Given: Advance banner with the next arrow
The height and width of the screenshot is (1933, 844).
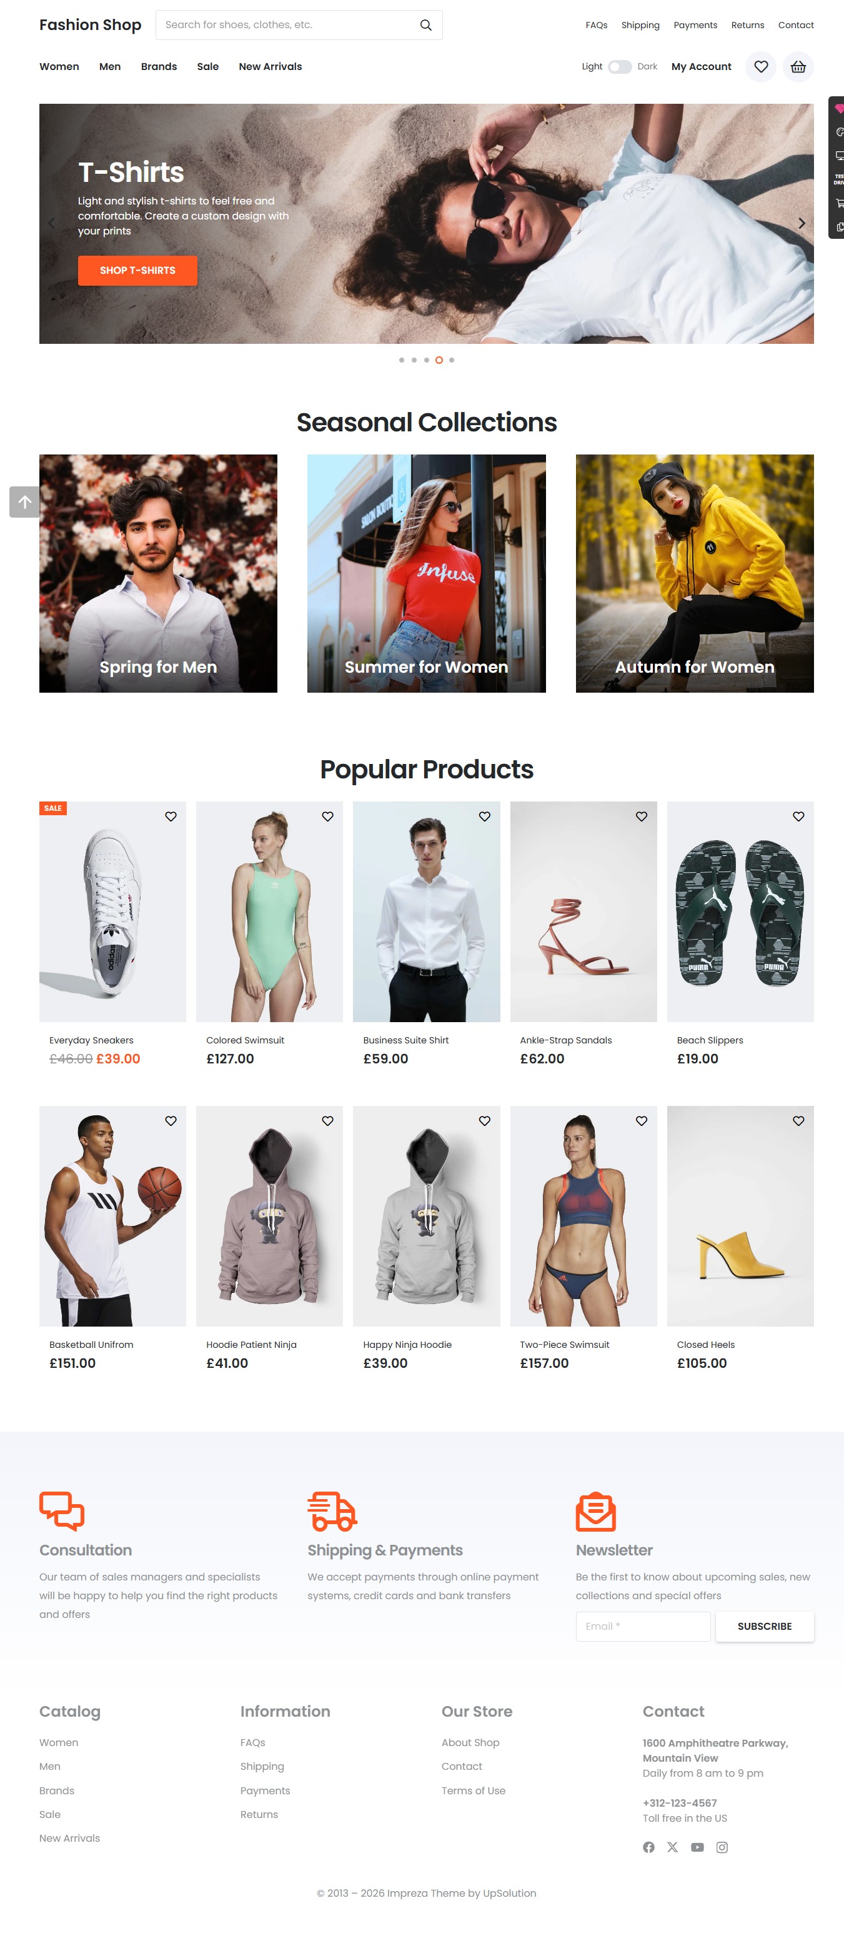Looking at the screenshot, I should (x=802, y=224).
